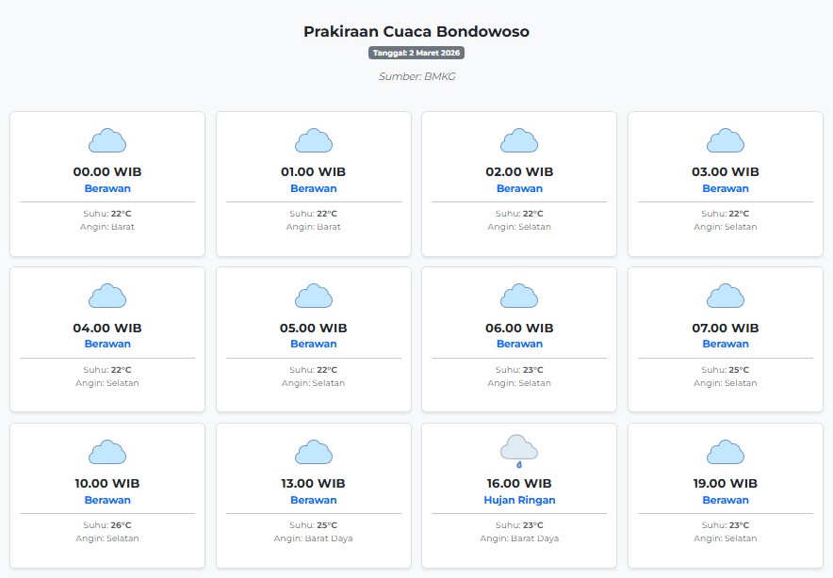
Task: Click the 'Tanggal: 2 Maret 2026' date badge
Action: [x=416, y=53]
